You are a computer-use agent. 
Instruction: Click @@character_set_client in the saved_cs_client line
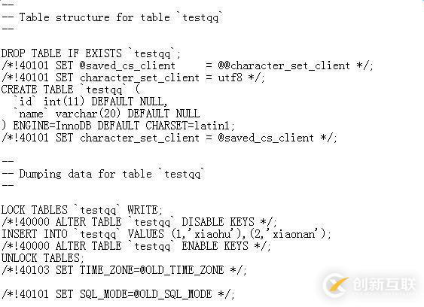tap(284, 65)
